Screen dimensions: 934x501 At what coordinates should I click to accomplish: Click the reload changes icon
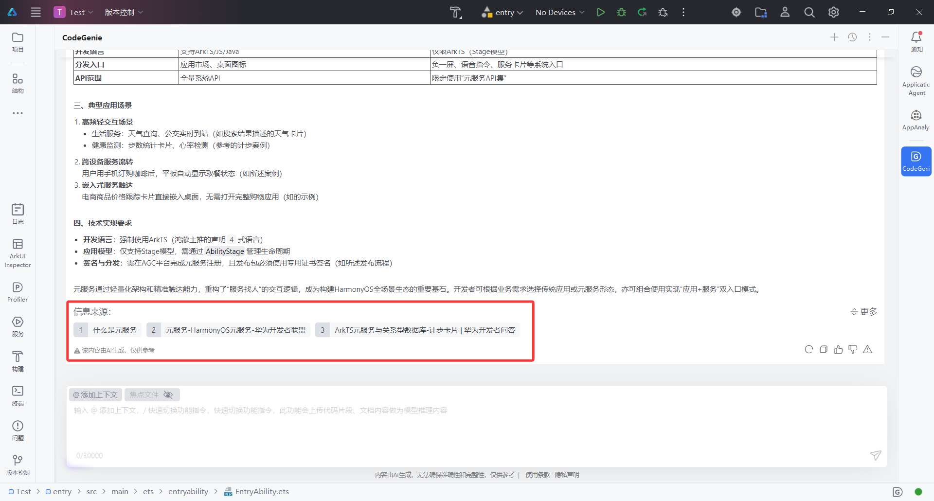coord(642,12)
